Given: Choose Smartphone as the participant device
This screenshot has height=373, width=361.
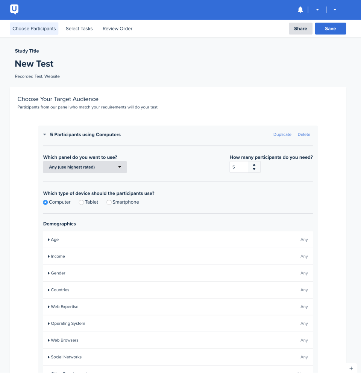Looking at the screenshot, I should coord(109,202).
